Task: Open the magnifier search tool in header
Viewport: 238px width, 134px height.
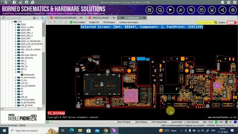Action: 191,10
